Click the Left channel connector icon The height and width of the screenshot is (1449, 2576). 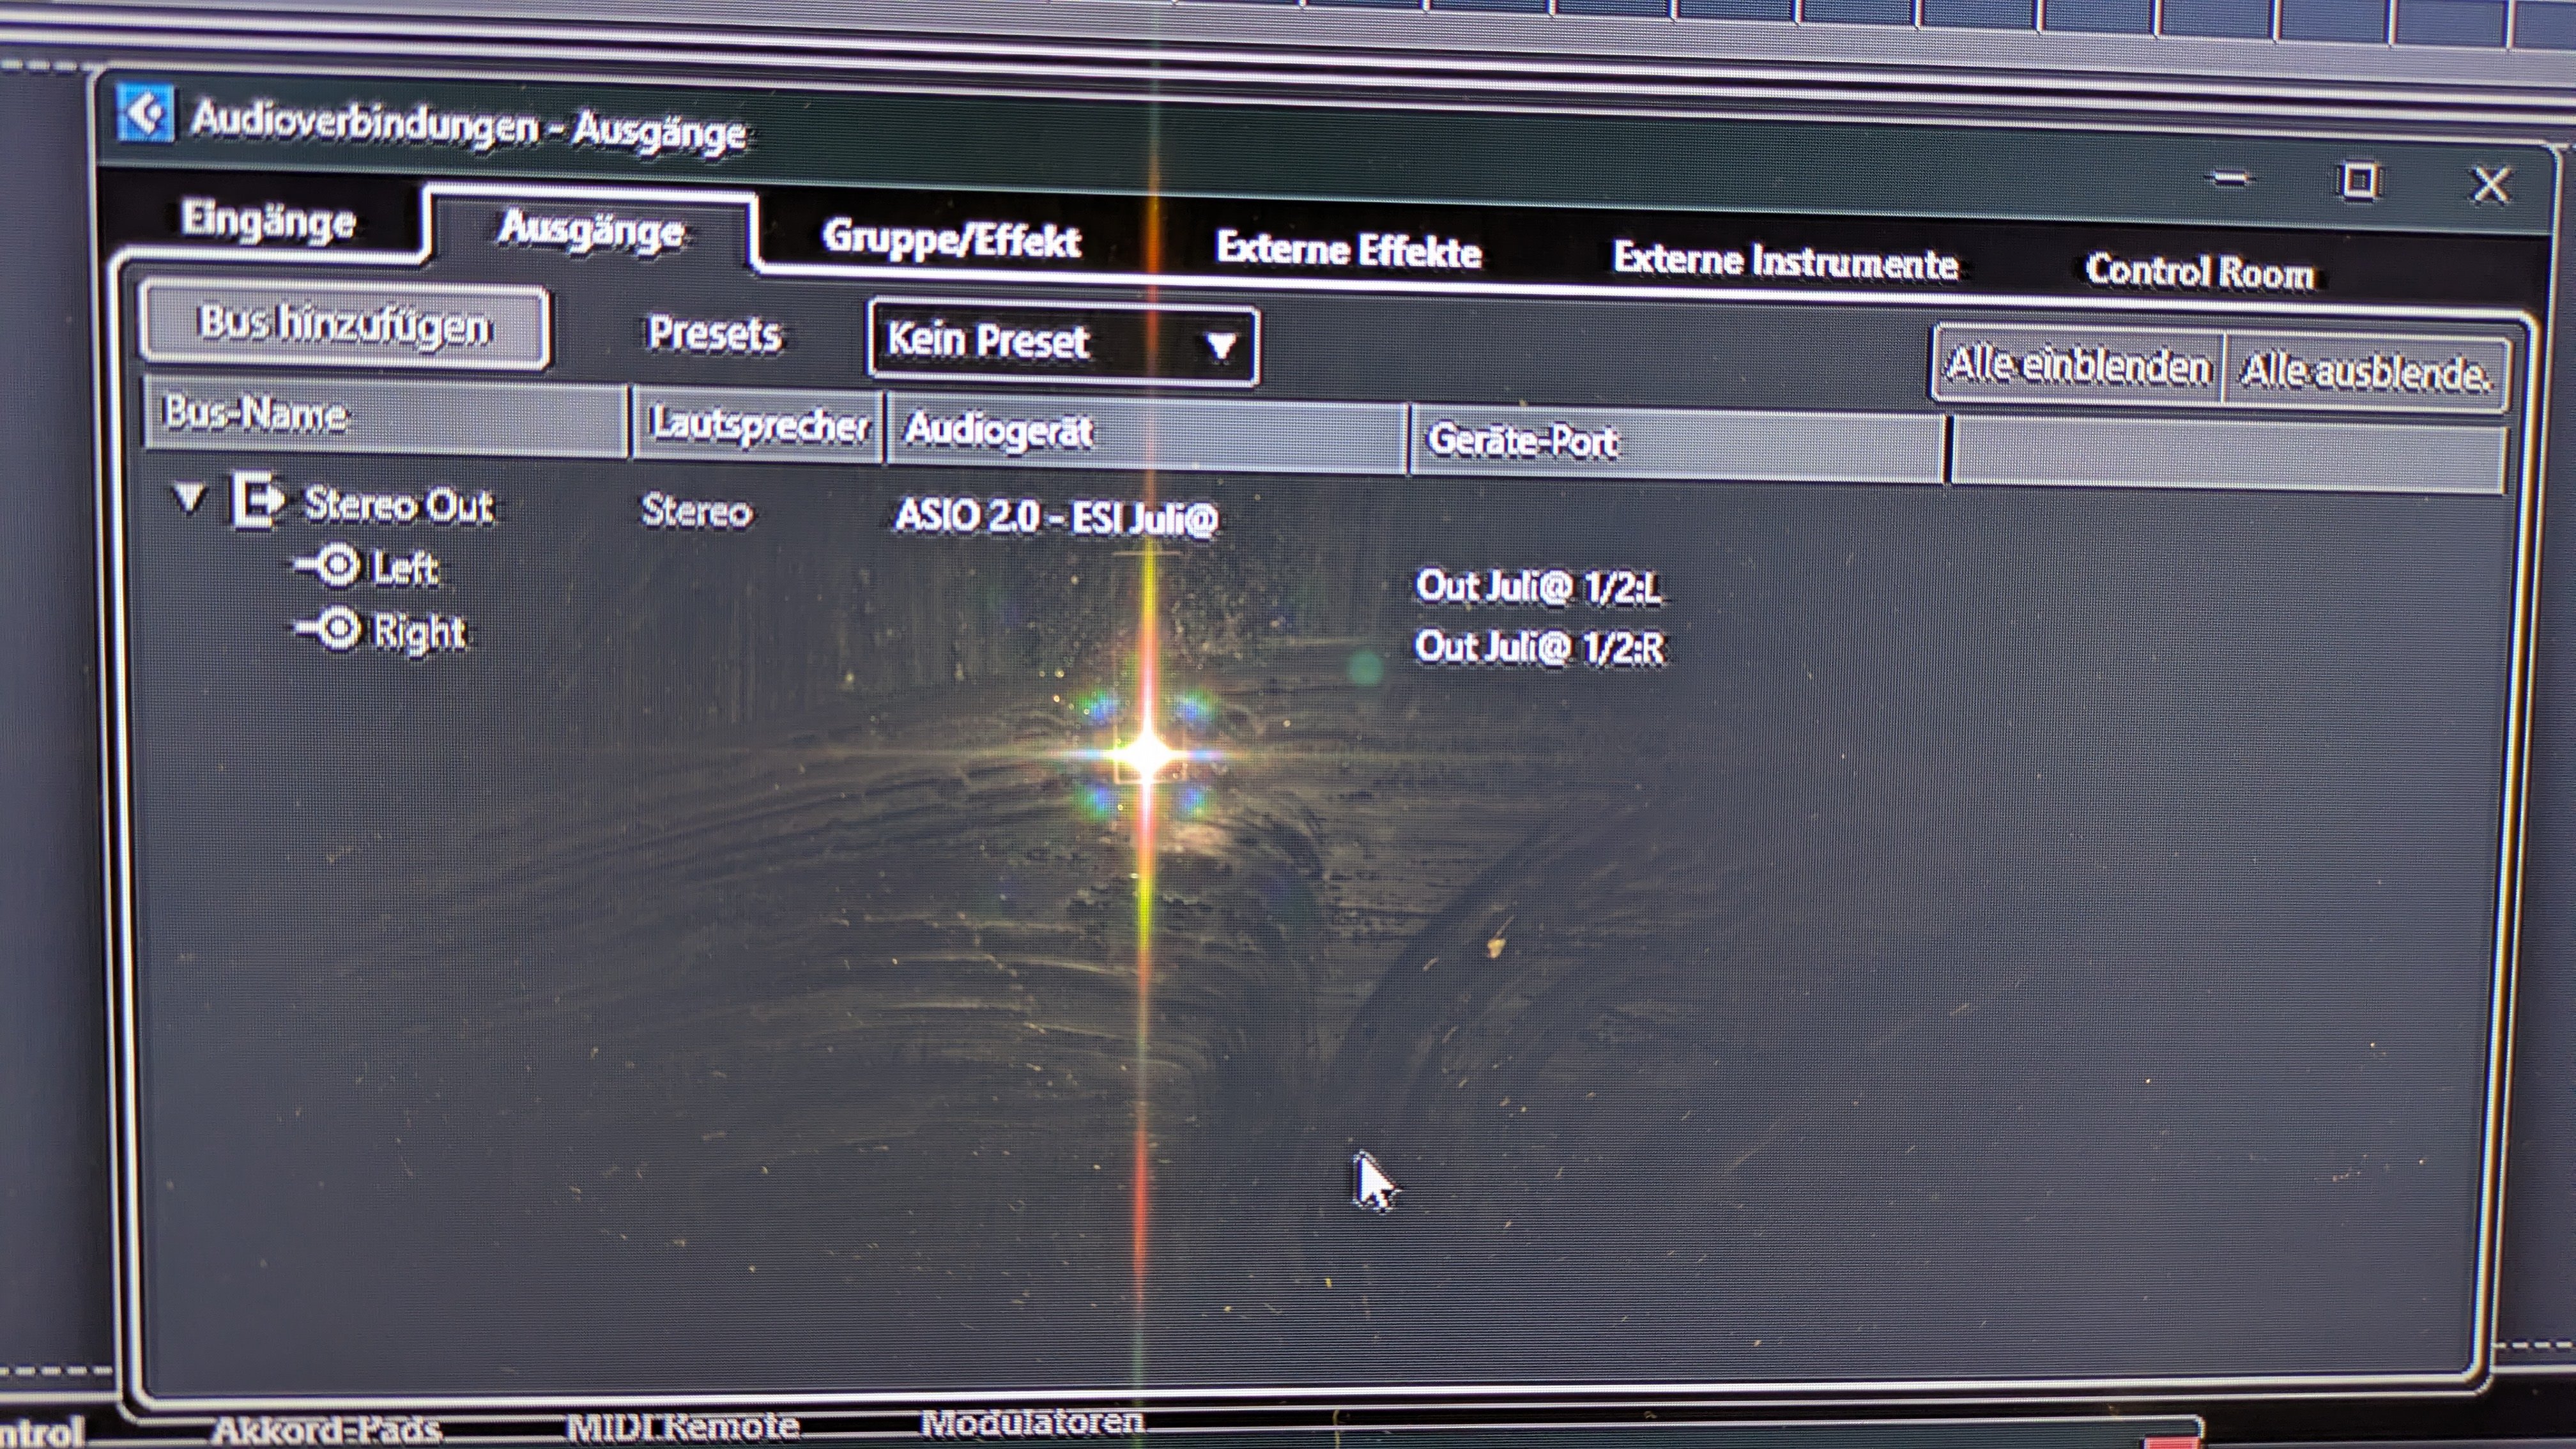coord(329,566)
